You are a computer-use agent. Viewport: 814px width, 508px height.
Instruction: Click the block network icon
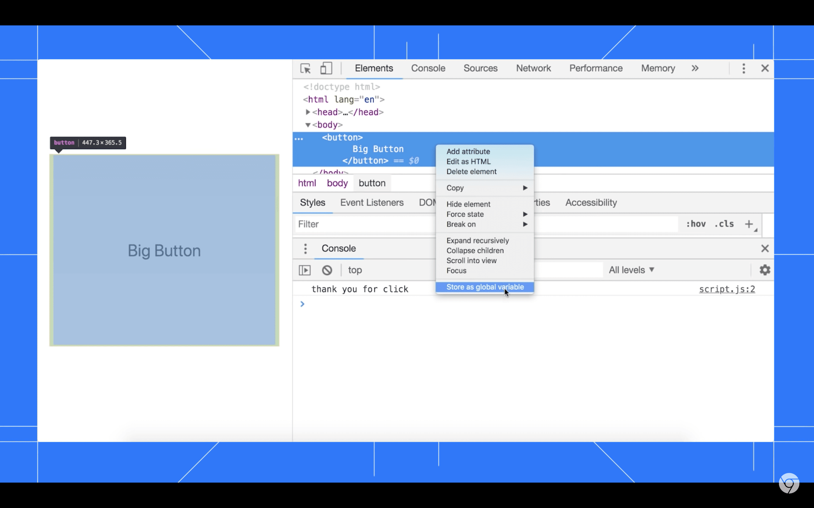[326, 270]
